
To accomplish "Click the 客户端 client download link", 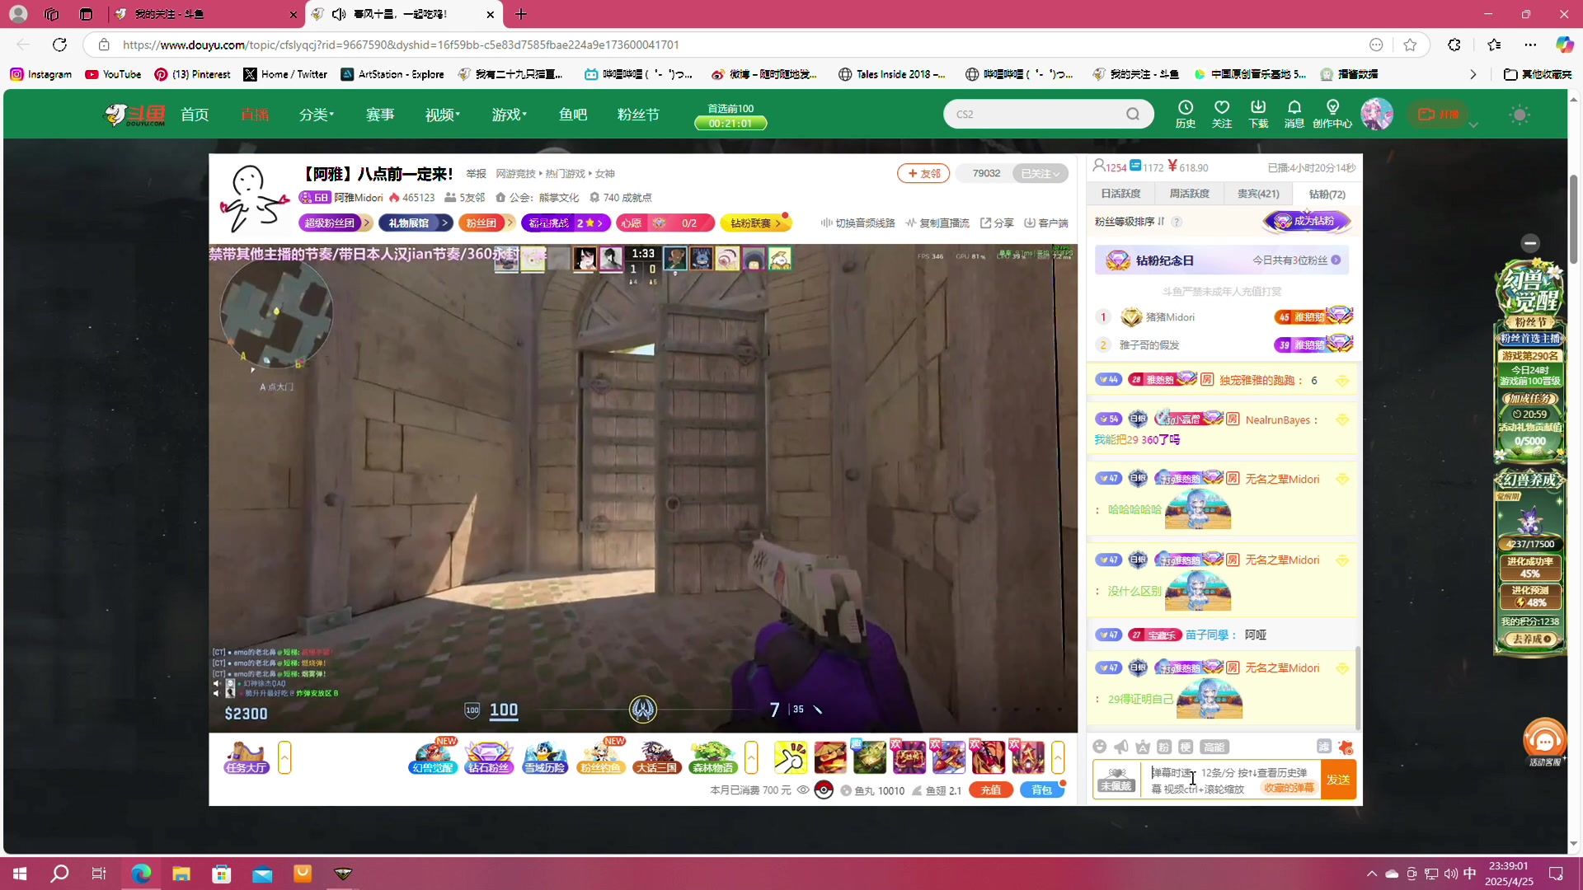I will pos(1046,222).
